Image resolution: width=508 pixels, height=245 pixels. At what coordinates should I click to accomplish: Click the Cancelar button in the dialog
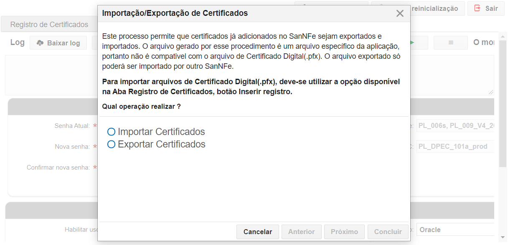click(258, 232)
